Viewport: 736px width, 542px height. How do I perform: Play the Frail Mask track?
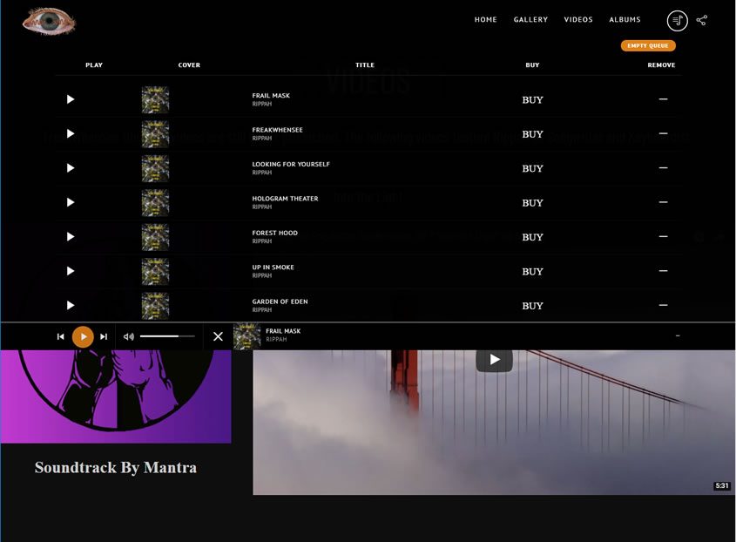pyautogui.click(x=71, y=99)
